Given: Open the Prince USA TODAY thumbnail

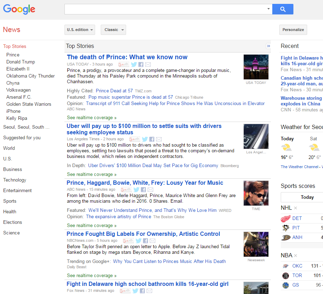Looking at the screenshot, I should click(x=256, y=67).
